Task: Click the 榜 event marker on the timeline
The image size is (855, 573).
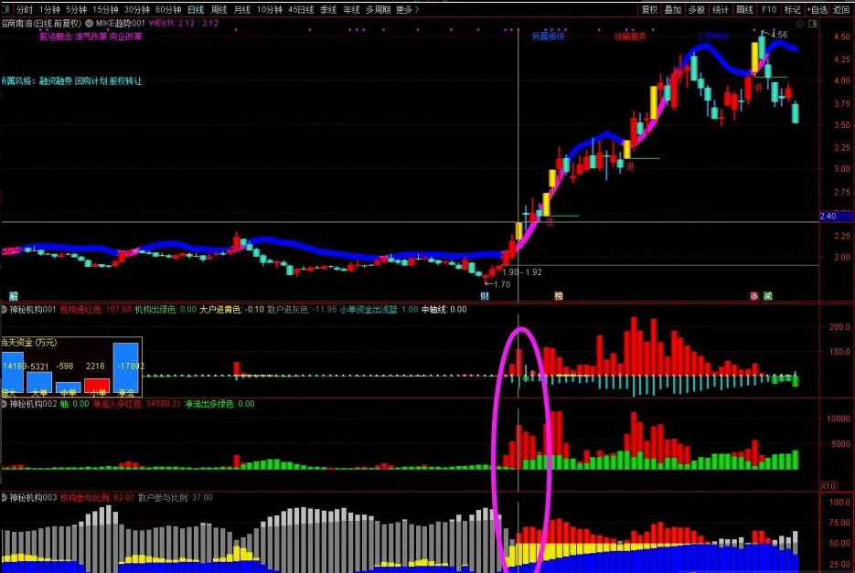Action: [559, 296]
